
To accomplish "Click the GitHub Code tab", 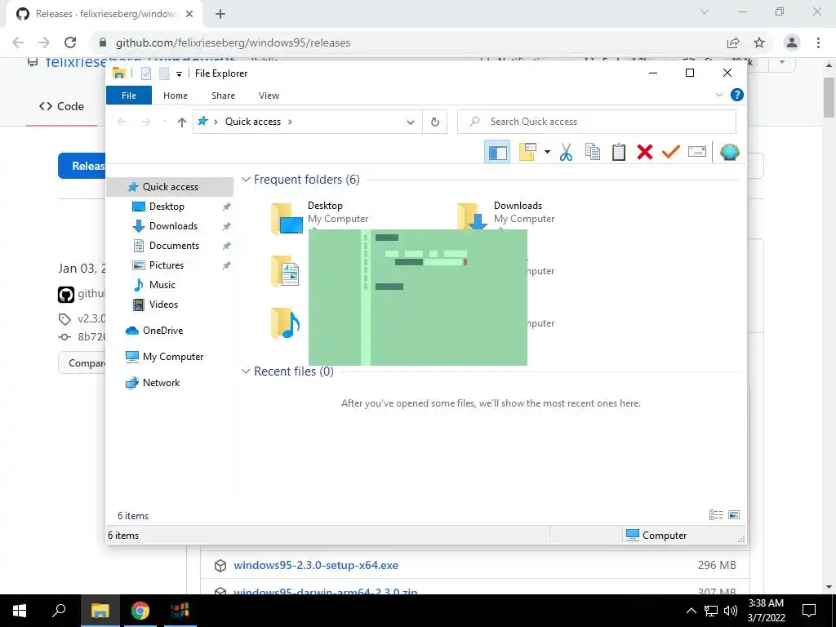I will coord(62,106).
